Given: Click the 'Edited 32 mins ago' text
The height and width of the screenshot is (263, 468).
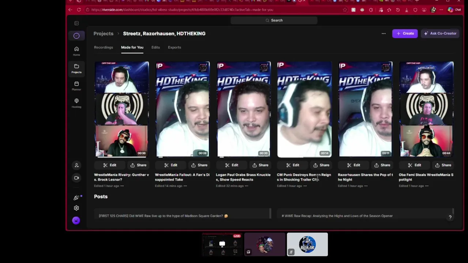Looking at the screenshot, I should [230, 186].
